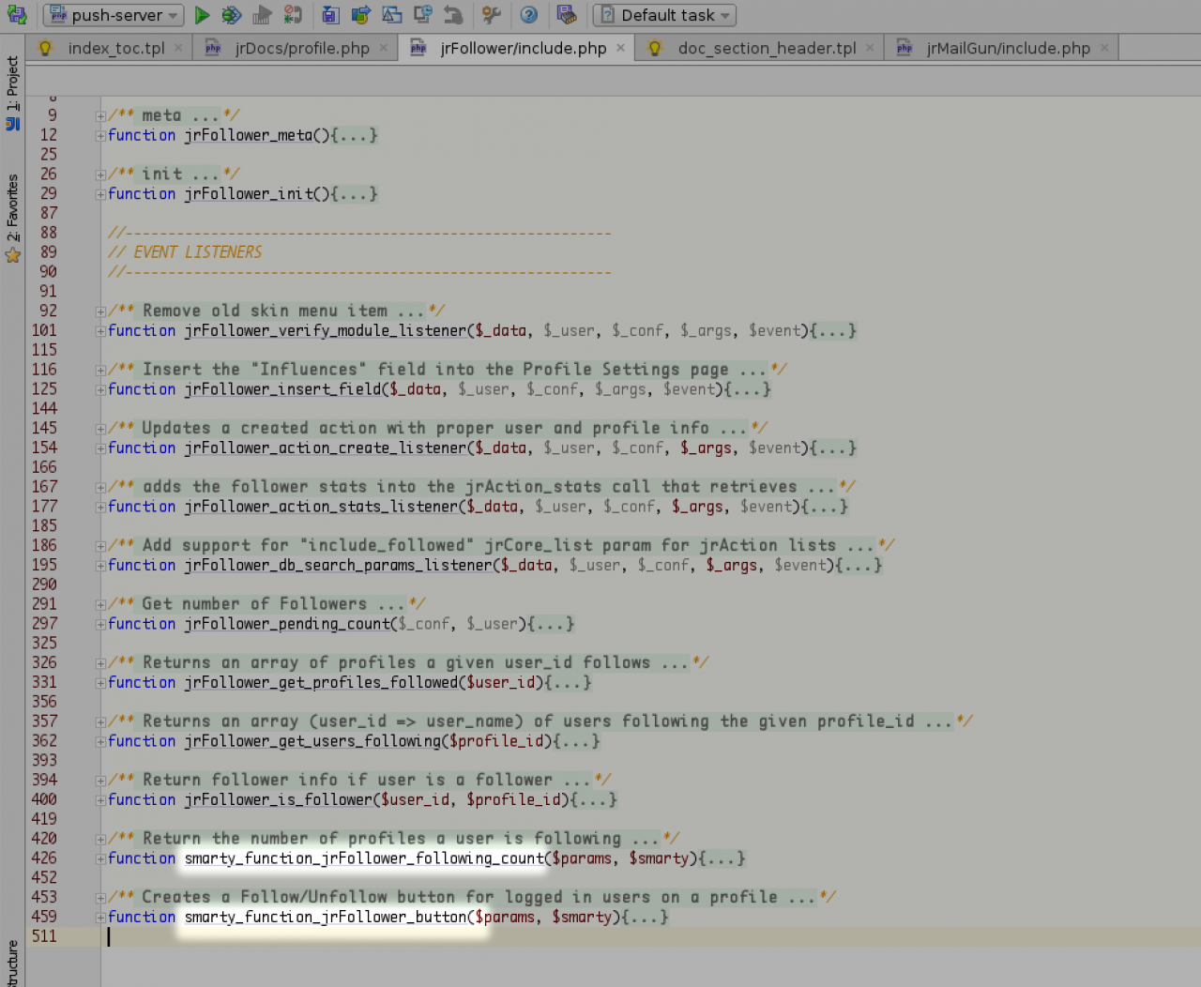This screenshot has height=987, width=1201.
Task: Click the green Run button
Action: tap(202, 15)
